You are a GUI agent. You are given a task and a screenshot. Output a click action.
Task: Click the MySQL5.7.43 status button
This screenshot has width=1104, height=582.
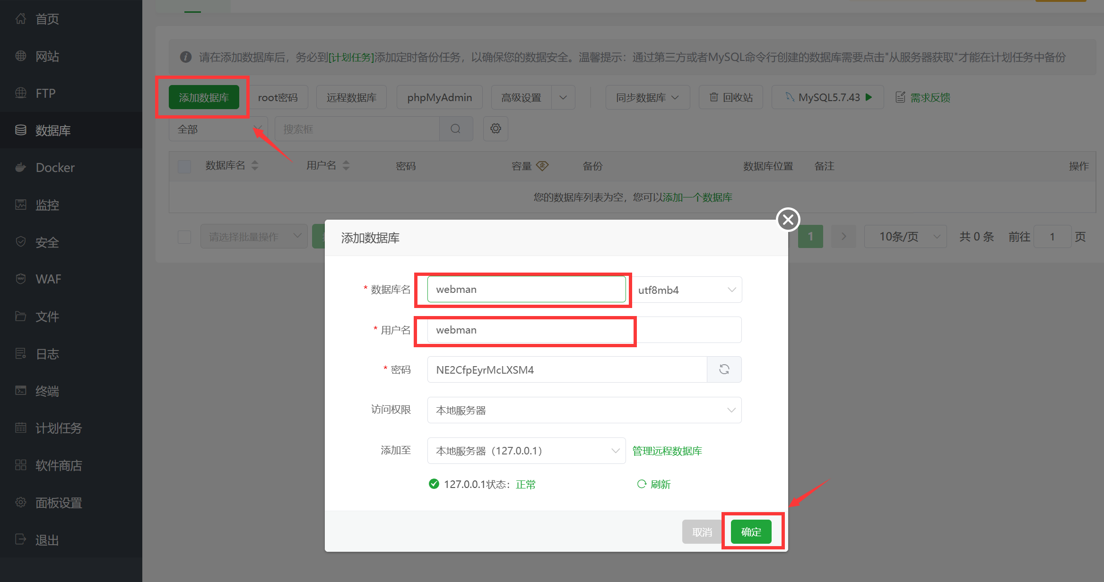[x=828, y=97]
